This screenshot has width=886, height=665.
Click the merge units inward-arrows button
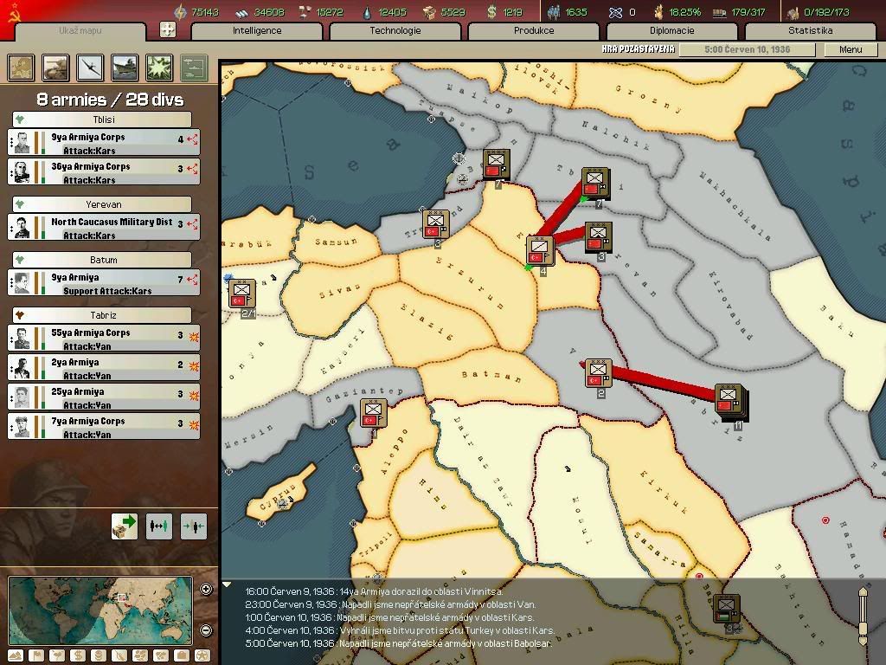193,526
